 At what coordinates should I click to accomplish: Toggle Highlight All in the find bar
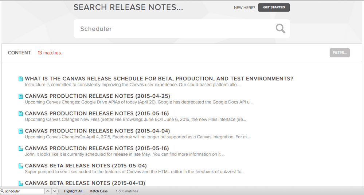(73, 191)
